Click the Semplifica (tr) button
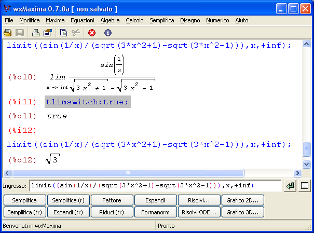314x233 pixels. [25, 212]
